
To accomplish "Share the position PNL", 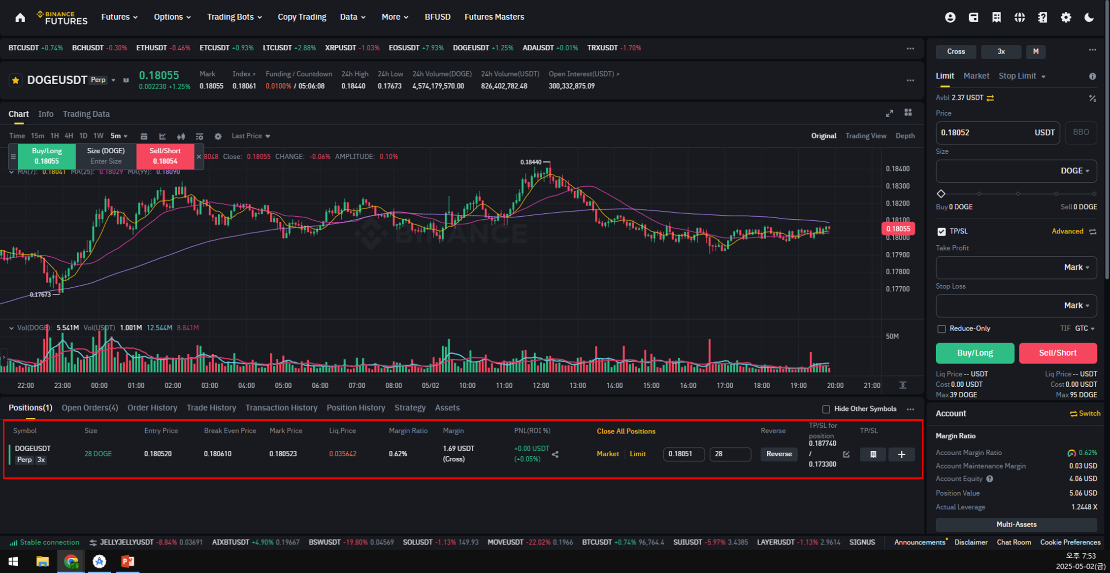I will [x=555, y=454].
